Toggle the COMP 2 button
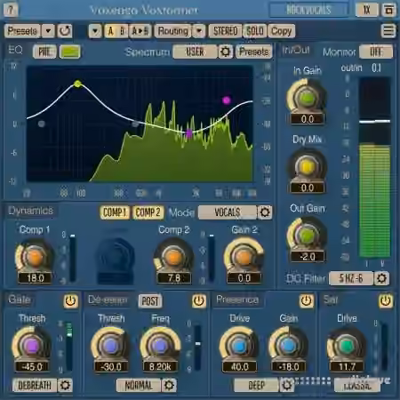Viewport: 400px width, 400px height. 148,212
